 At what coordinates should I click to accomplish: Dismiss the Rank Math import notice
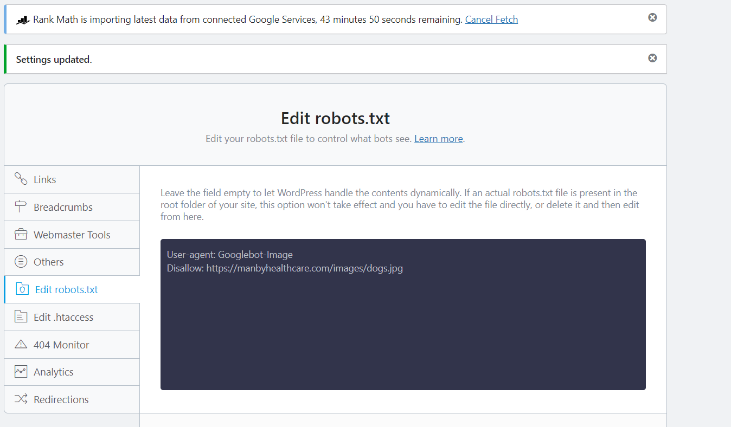652,18
